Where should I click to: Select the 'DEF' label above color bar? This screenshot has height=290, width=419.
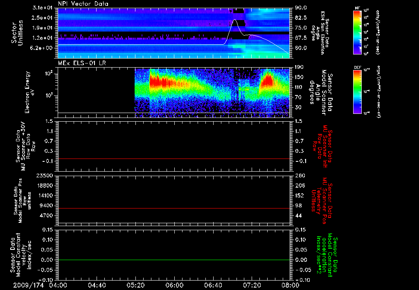click(358, 68)
